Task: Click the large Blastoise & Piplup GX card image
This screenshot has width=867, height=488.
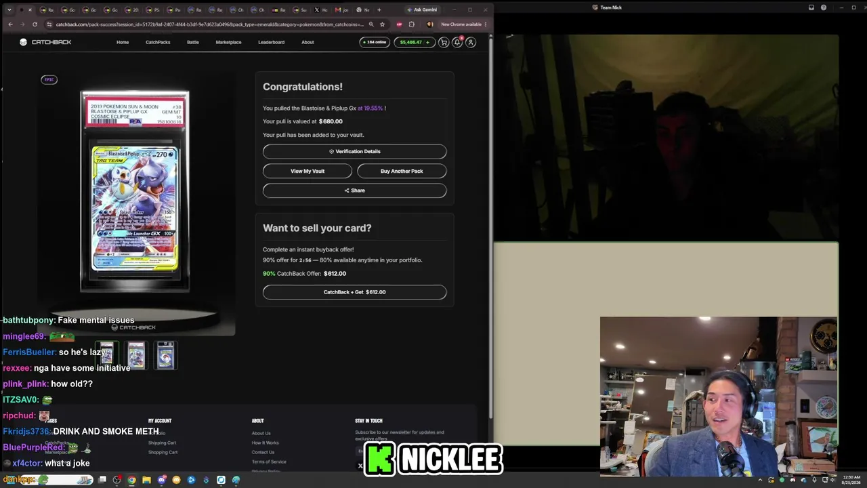Action: [x=135, y=192]
